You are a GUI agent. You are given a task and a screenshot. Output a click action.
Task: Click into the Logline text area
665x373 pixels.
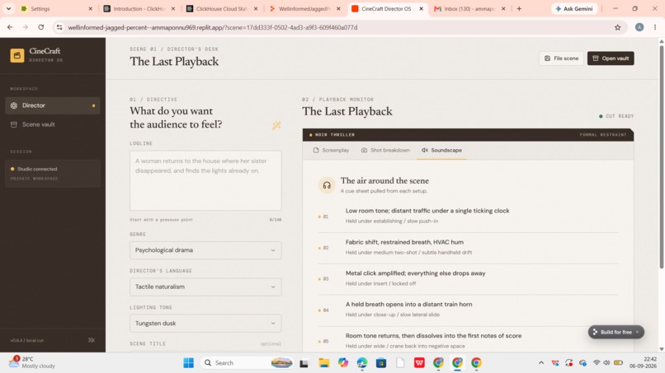205,181
